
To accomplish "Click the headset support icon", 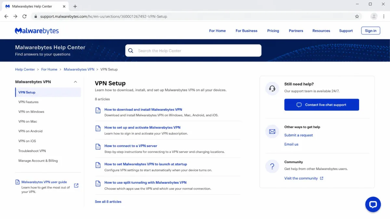I will pos(272,89).
